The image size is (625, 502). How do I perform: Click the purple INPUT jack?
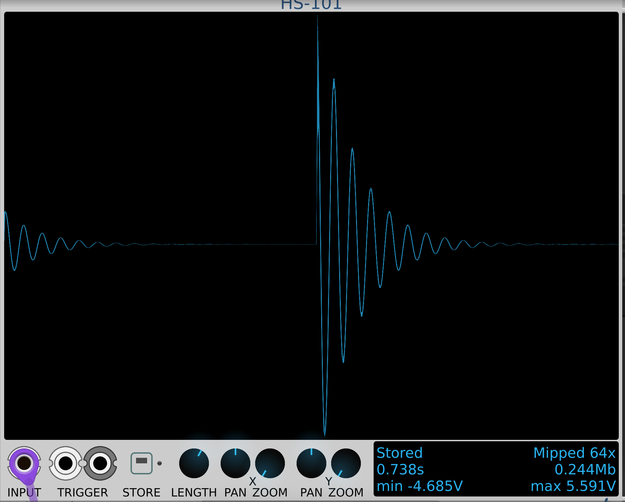click(x=24, y=463)
